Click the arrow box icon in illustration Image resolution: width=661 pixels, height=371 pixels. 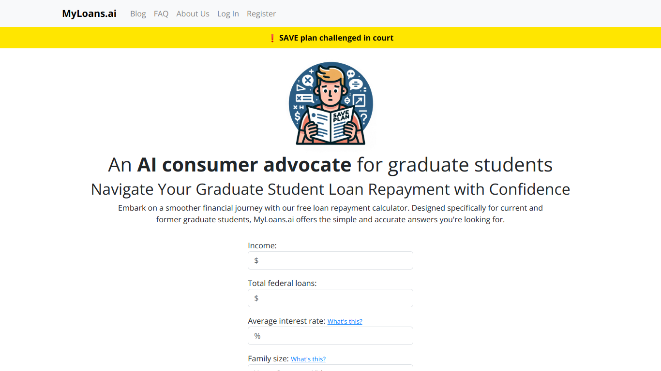click(360, 100)
